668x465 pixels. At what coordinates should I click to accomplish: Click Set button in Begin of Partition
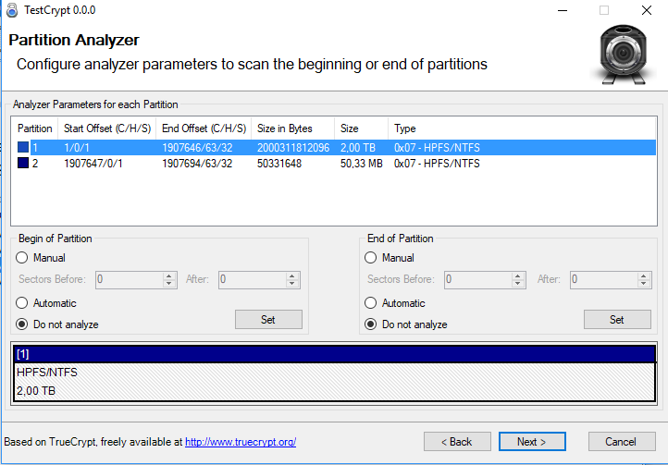coord(268,319)
